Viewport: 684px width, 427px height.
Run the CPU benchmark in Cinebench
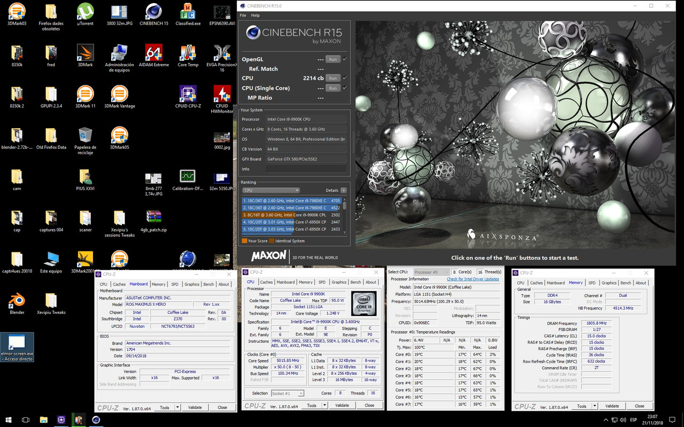click(x=333, y=78)
